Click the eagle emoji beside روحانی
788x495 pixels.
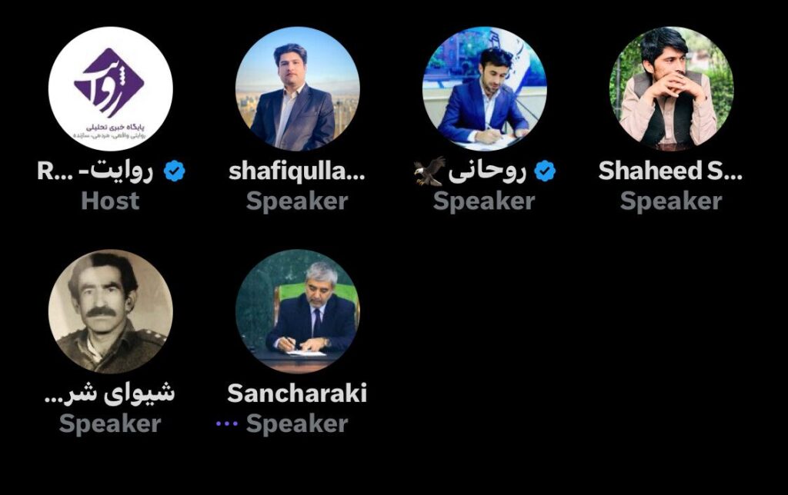click(x=429, y=171)
